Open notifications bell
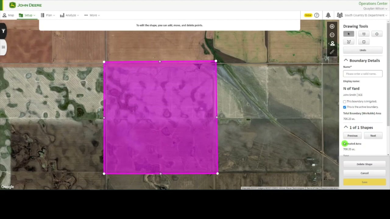This screenshot has height=219, width=390. pos(328,15)
